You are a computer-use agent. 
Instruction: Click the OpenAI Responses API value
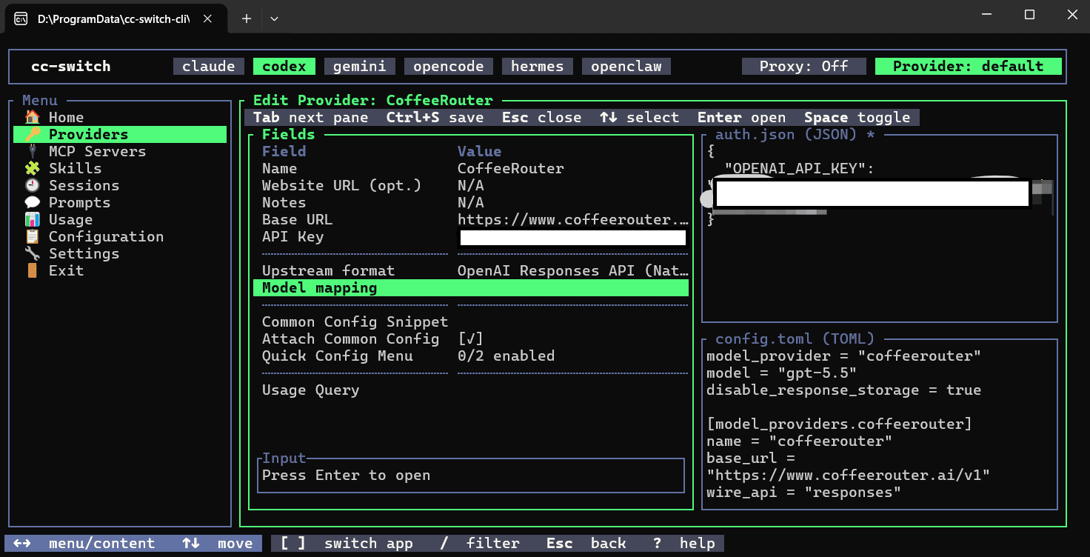[x=573, y=270]
